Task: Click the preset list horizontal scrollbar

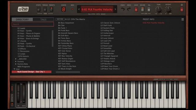Action: 68,72
